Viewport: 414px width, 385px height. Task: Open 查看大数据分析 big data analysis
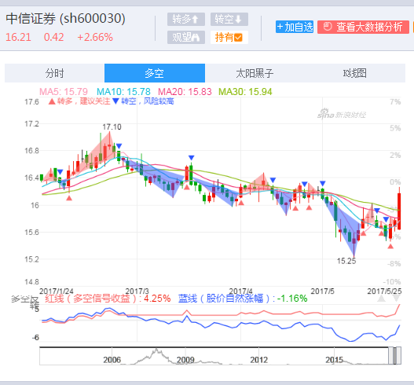coord(363,27)
